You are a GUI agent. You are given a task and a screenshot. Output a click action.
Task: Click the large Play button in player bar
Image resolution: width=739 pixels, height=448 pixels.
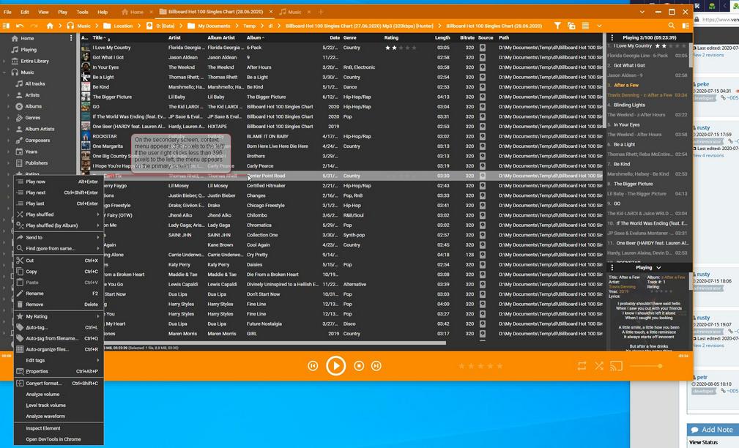(x=335, y=365)
